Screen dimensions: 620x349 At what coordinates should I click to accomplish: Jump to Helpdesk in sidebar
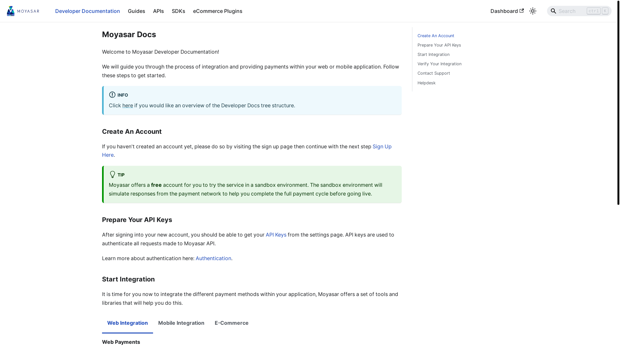click(x=427, y=83)
